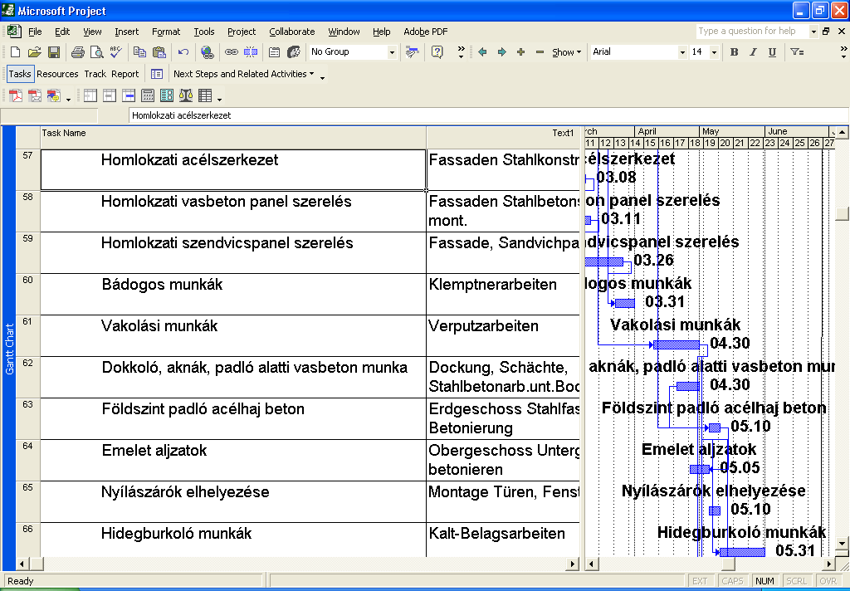Image resolution: width=850 pixels, height=591 pixels.
Task: Select the Vakolási munkák task cell
Action: 233,335
